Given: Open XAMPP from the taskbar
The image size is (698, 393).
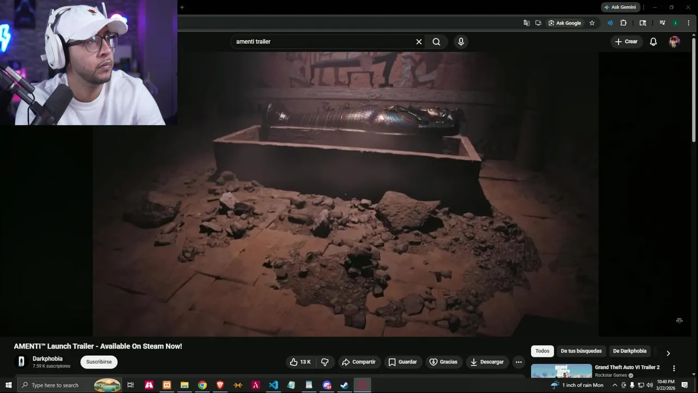Looking at the screenshot, I should (x=166, y=385).
